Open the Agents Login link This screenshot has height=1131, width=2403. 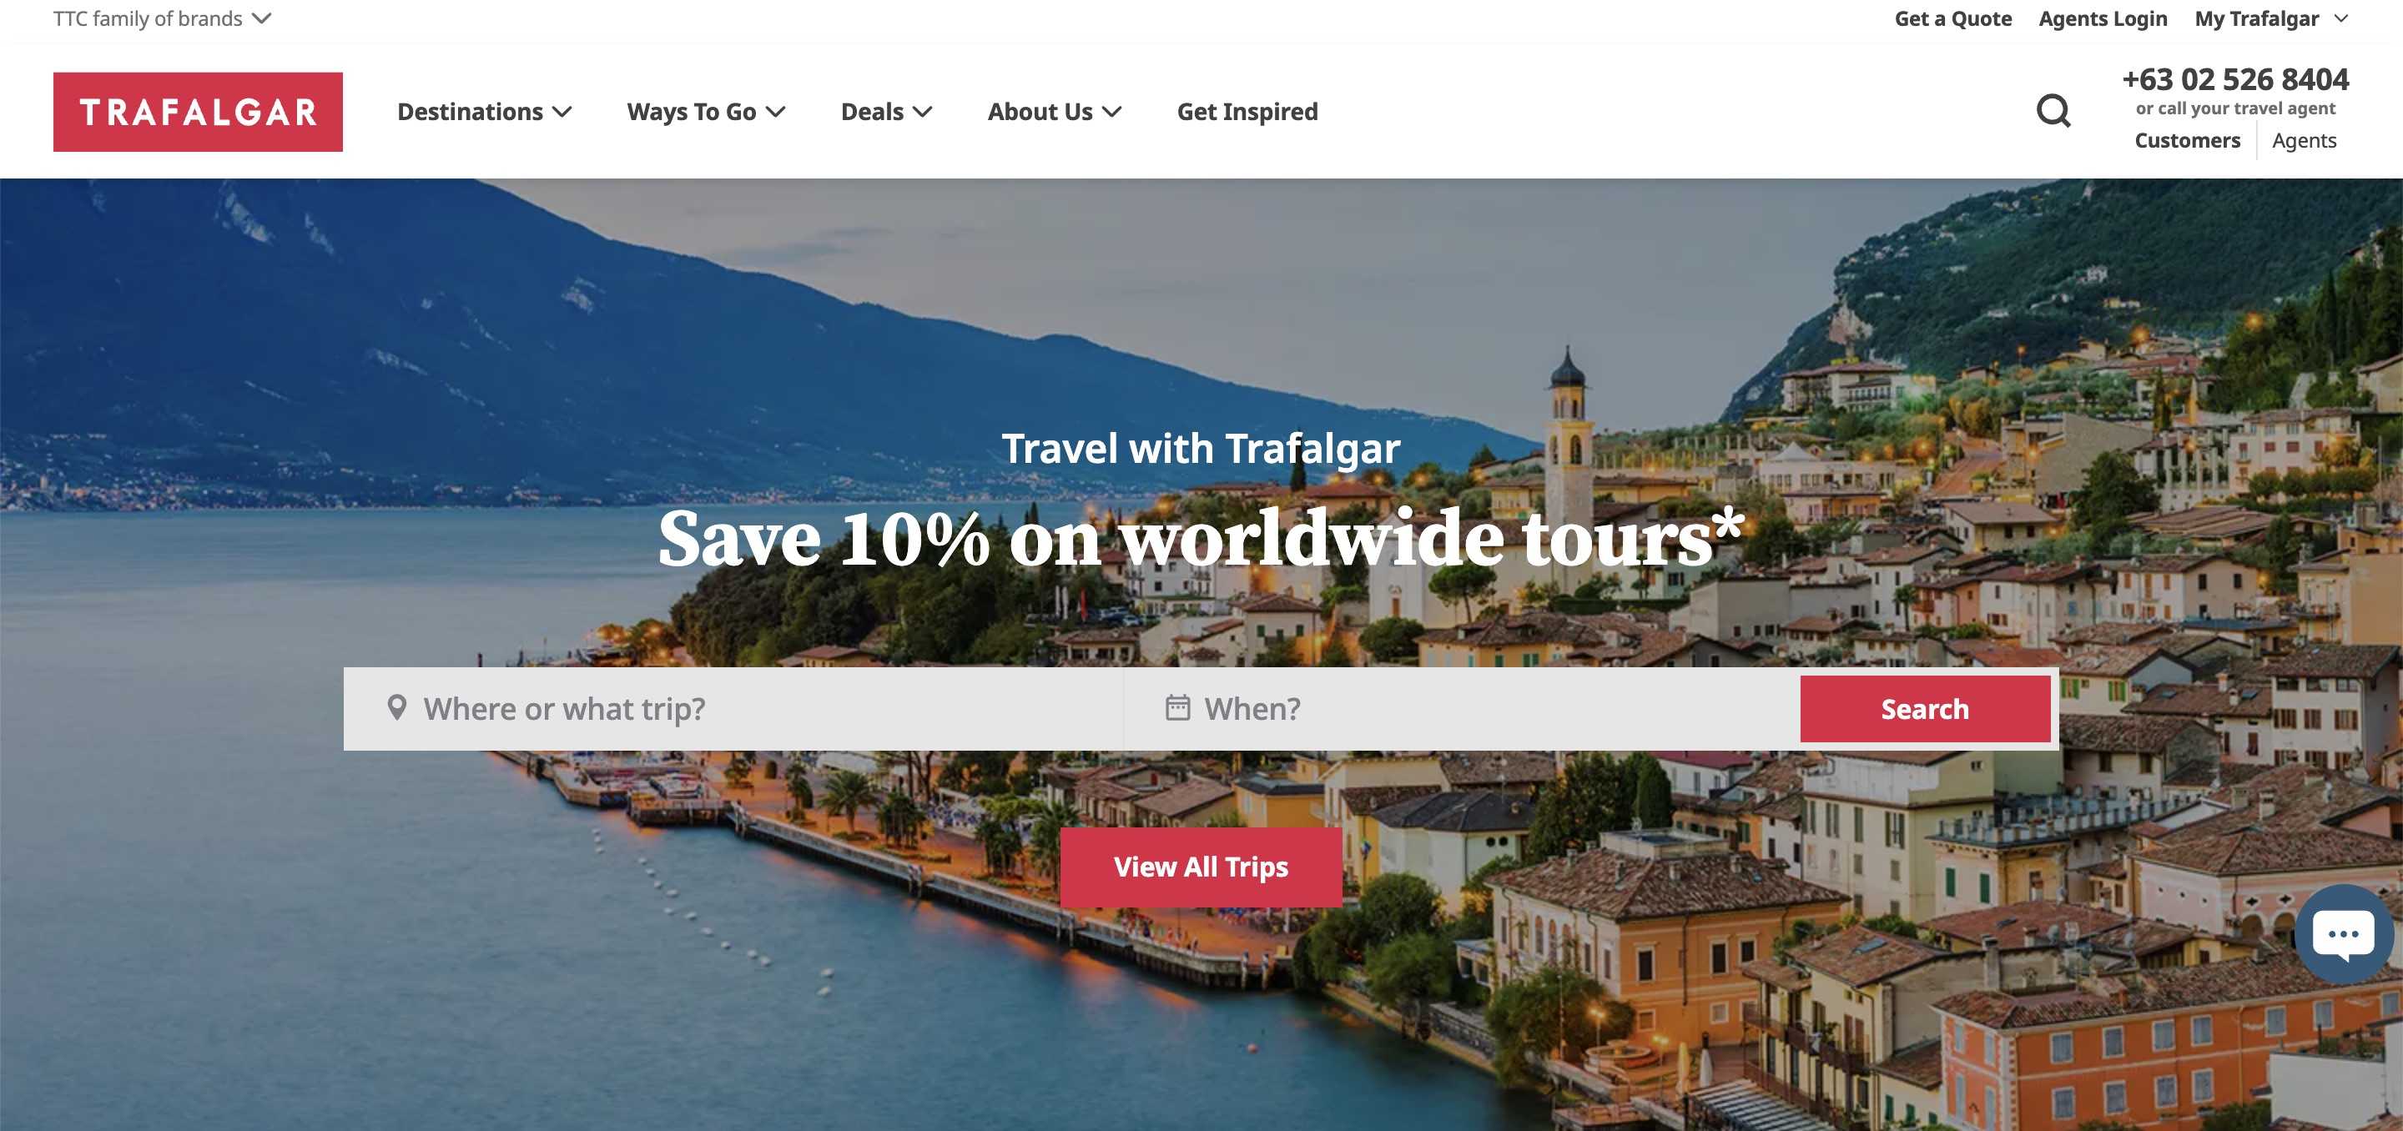[x=2103, y=18]
